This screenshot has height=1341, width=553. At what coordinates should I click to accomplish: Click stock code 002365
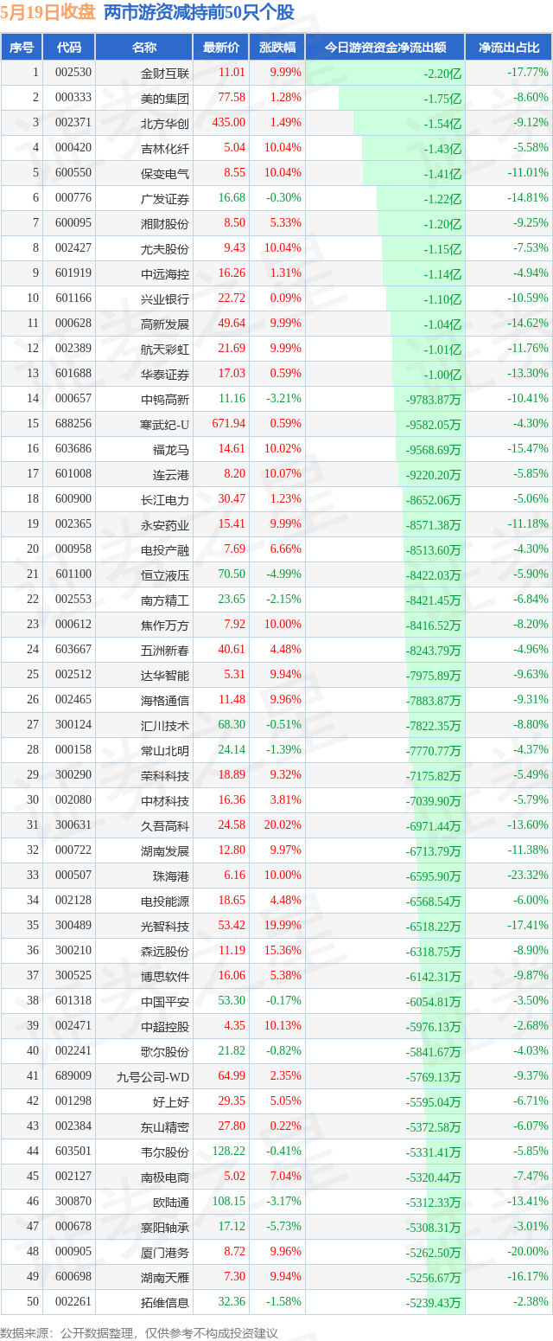point(73,524)
